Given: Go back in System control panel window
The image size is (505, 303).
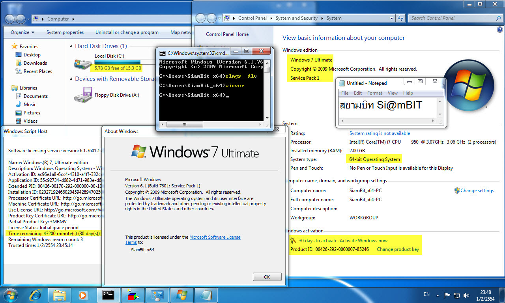Looking at the screenshot, I should tap(201, 18).
